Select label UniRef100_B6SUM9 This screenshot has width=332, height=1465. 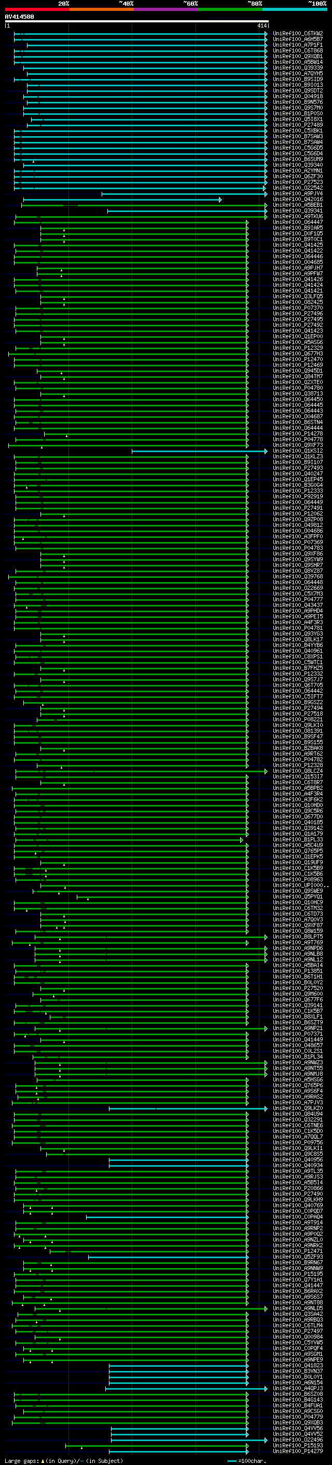(298, 159)
